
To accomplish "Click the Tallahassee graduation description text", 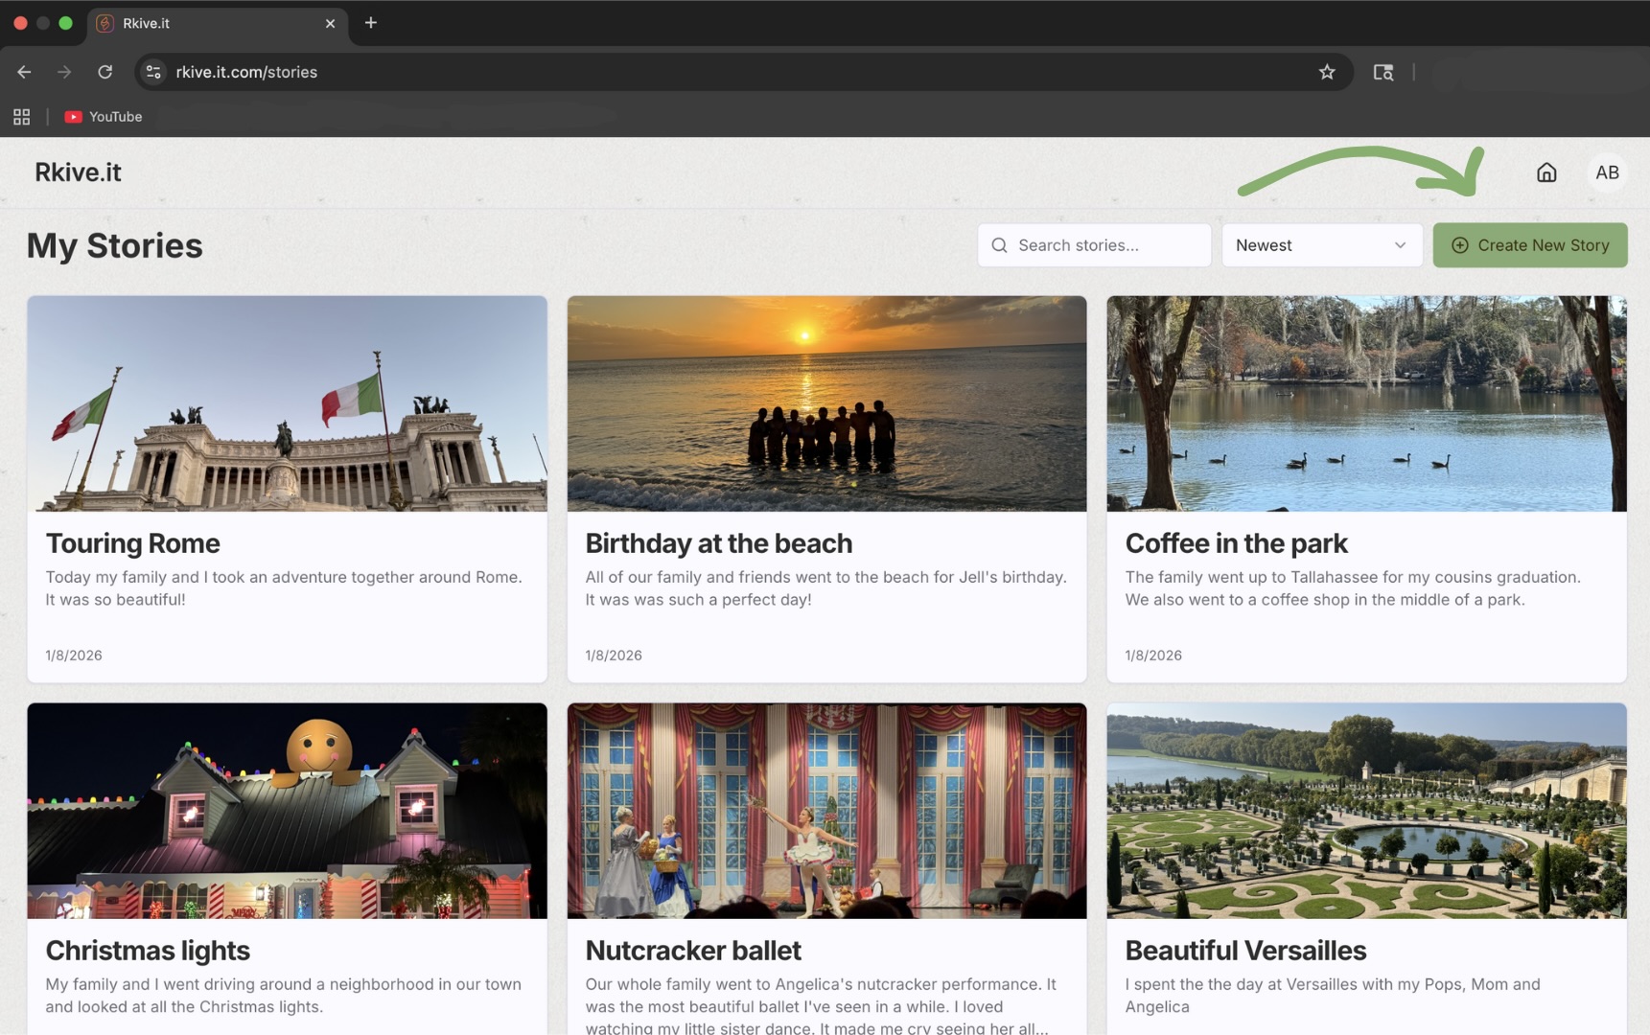I will coord(1353,588).
